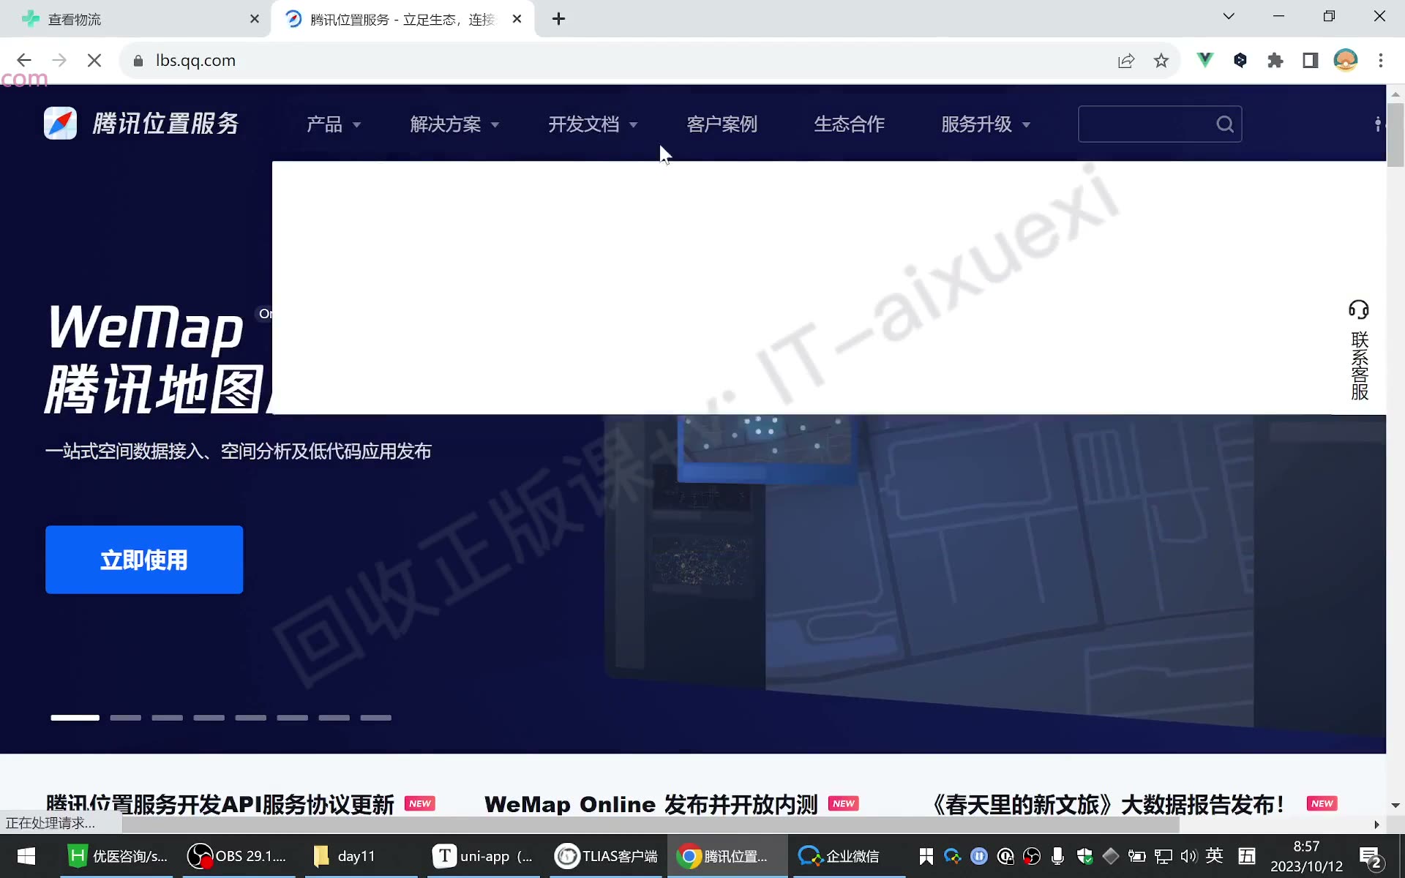Open the Windows Start menu

(26, 856)
